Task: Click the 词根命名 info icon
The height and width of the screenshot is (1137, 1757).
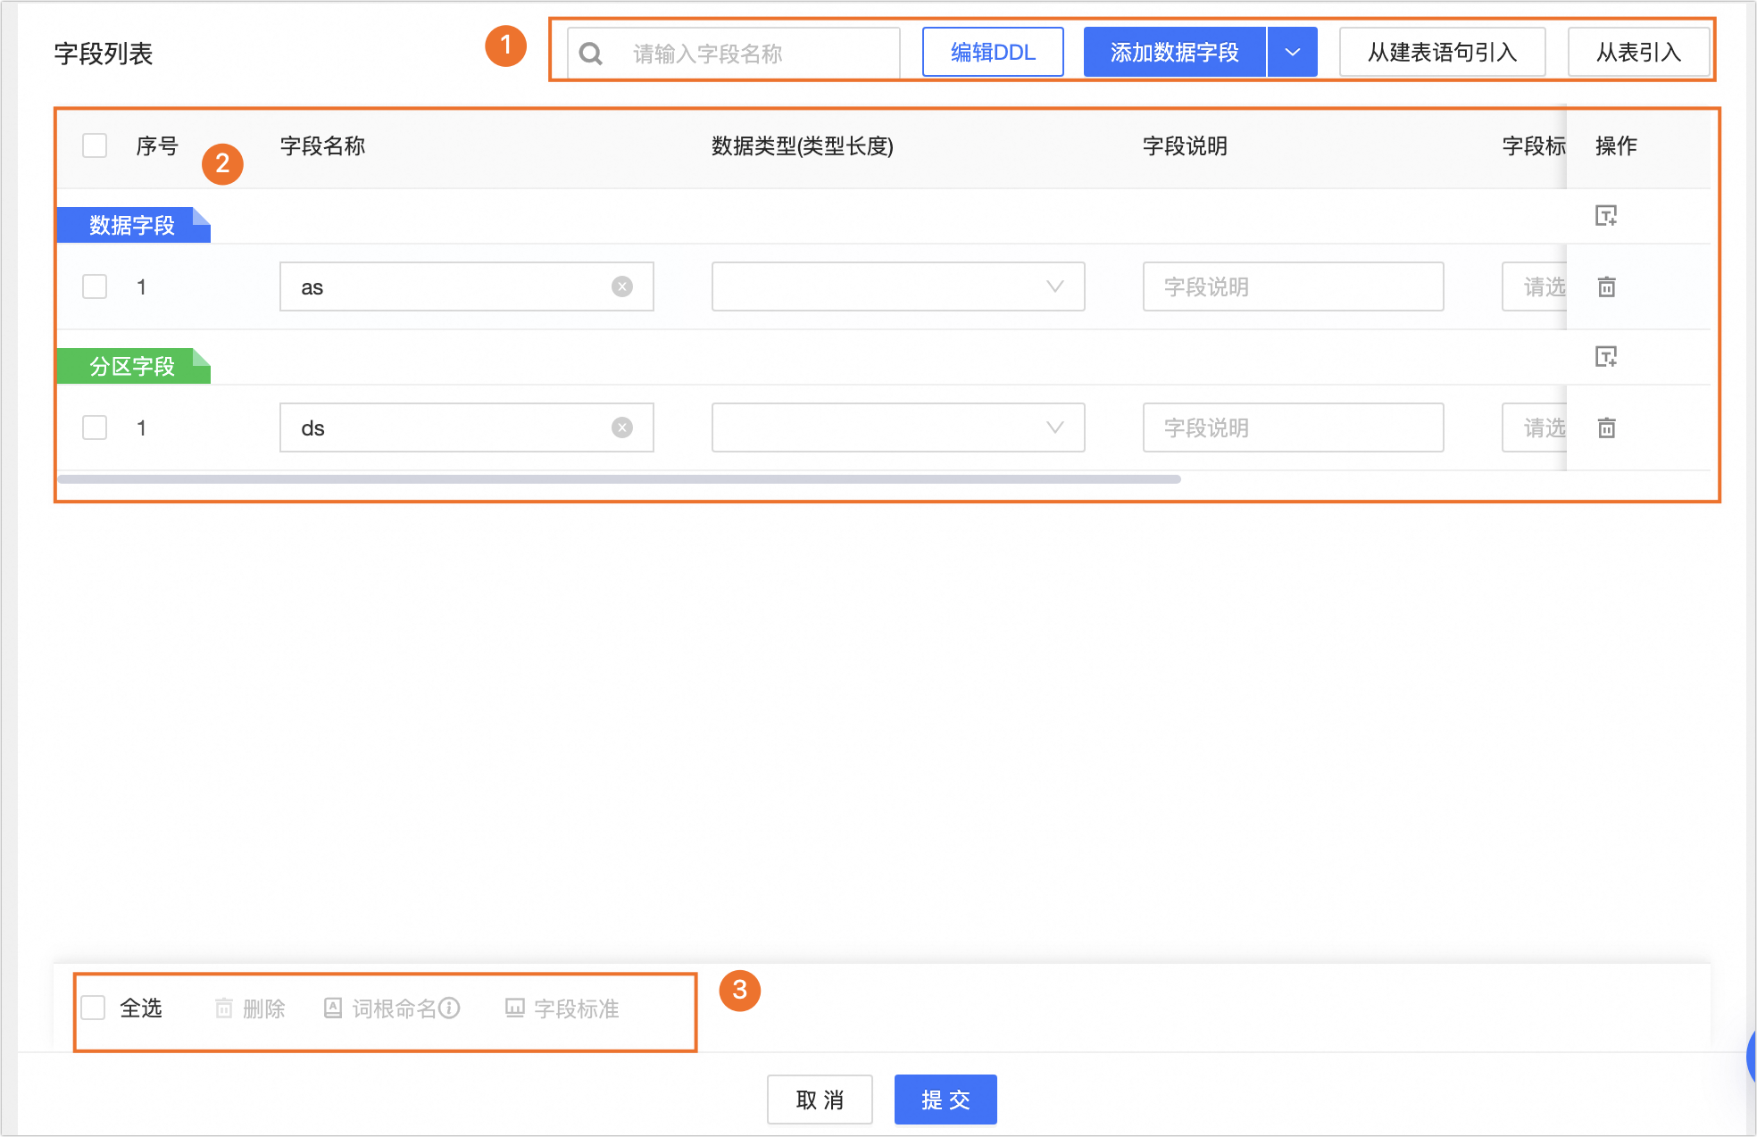Action: click(x=450, y=1008)
